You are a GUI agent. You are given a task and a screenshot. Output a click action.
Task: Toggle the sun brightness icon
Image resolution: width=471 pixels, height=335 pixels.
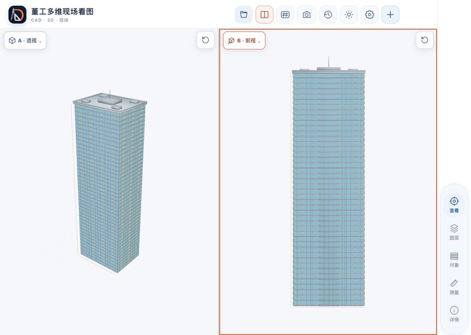click(349, 15)
